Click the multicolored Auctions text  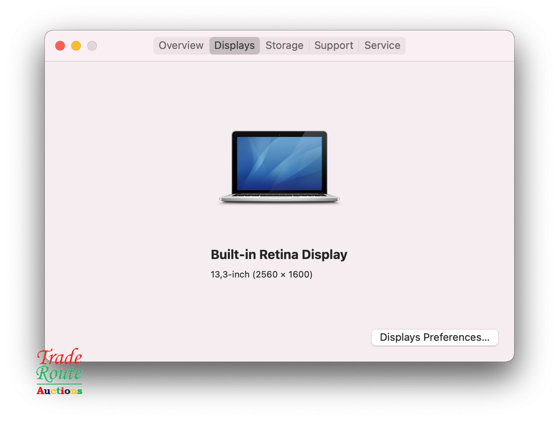[59, 390]
